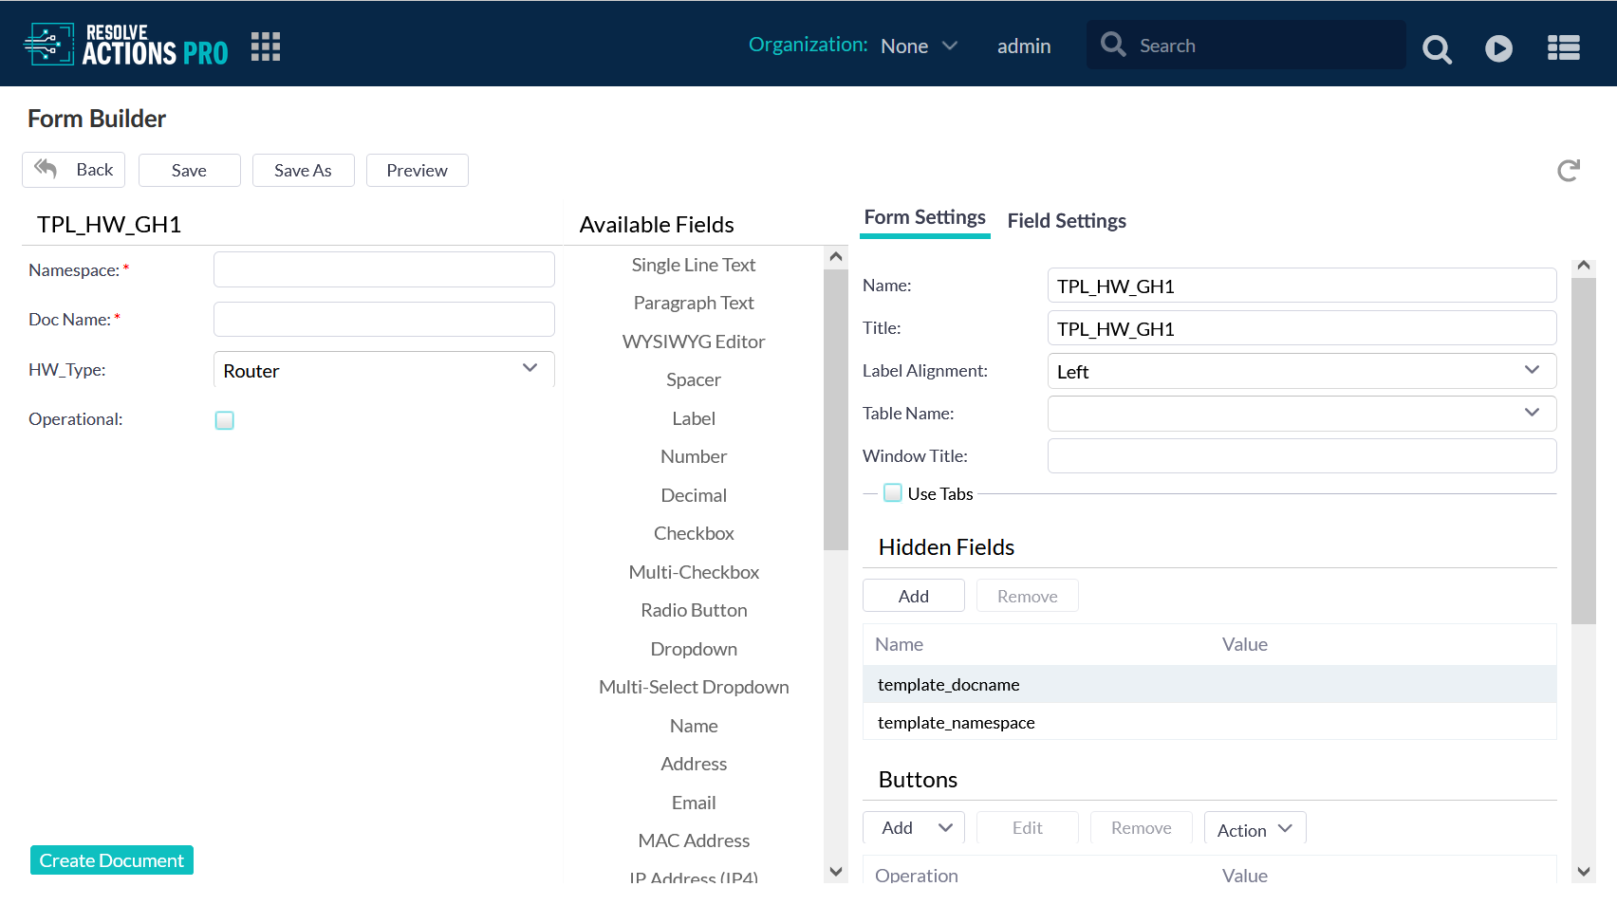Select the Form Settings tab
1617x905 pixels.
pos(924,218)
